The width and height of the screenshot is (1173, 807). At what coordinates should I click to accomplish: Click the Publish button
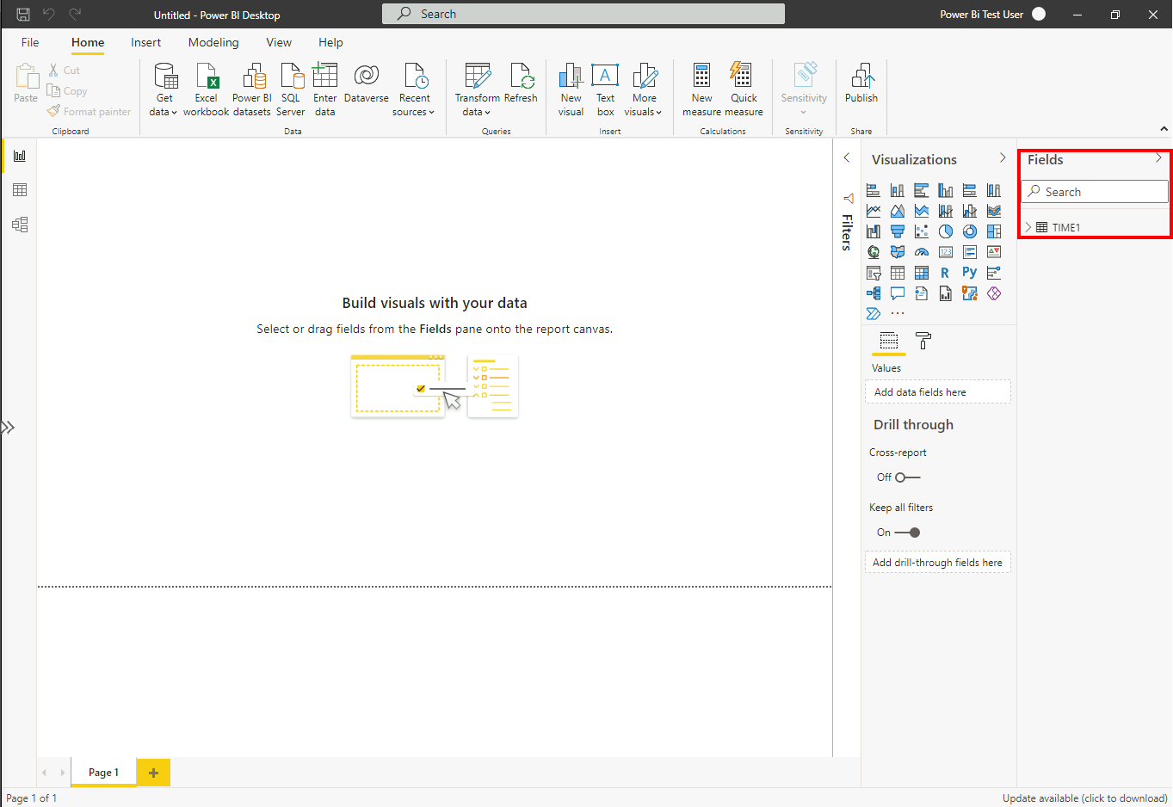coord(861,84)
